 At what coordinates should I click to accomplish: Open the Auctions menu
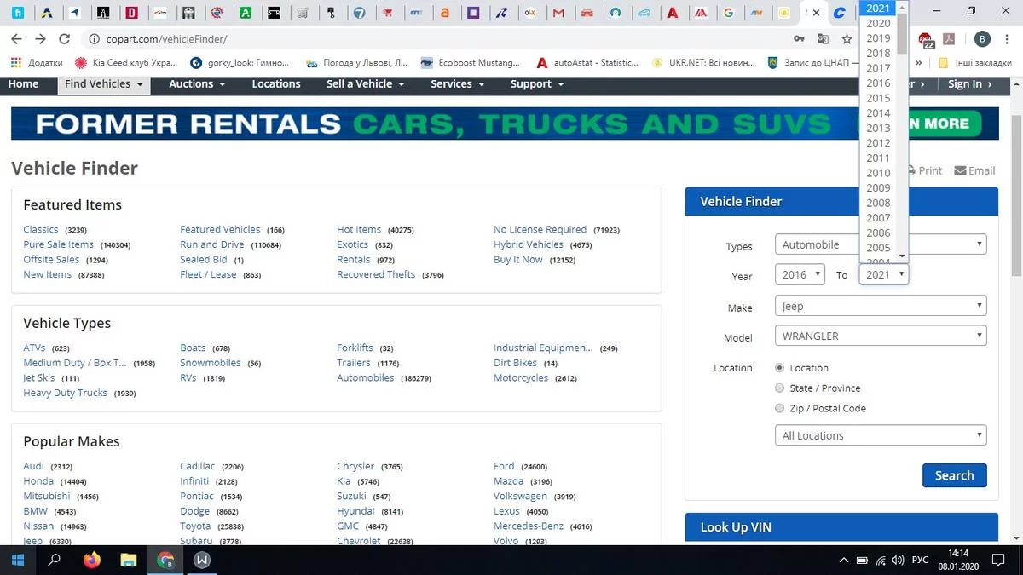point(197,83)
